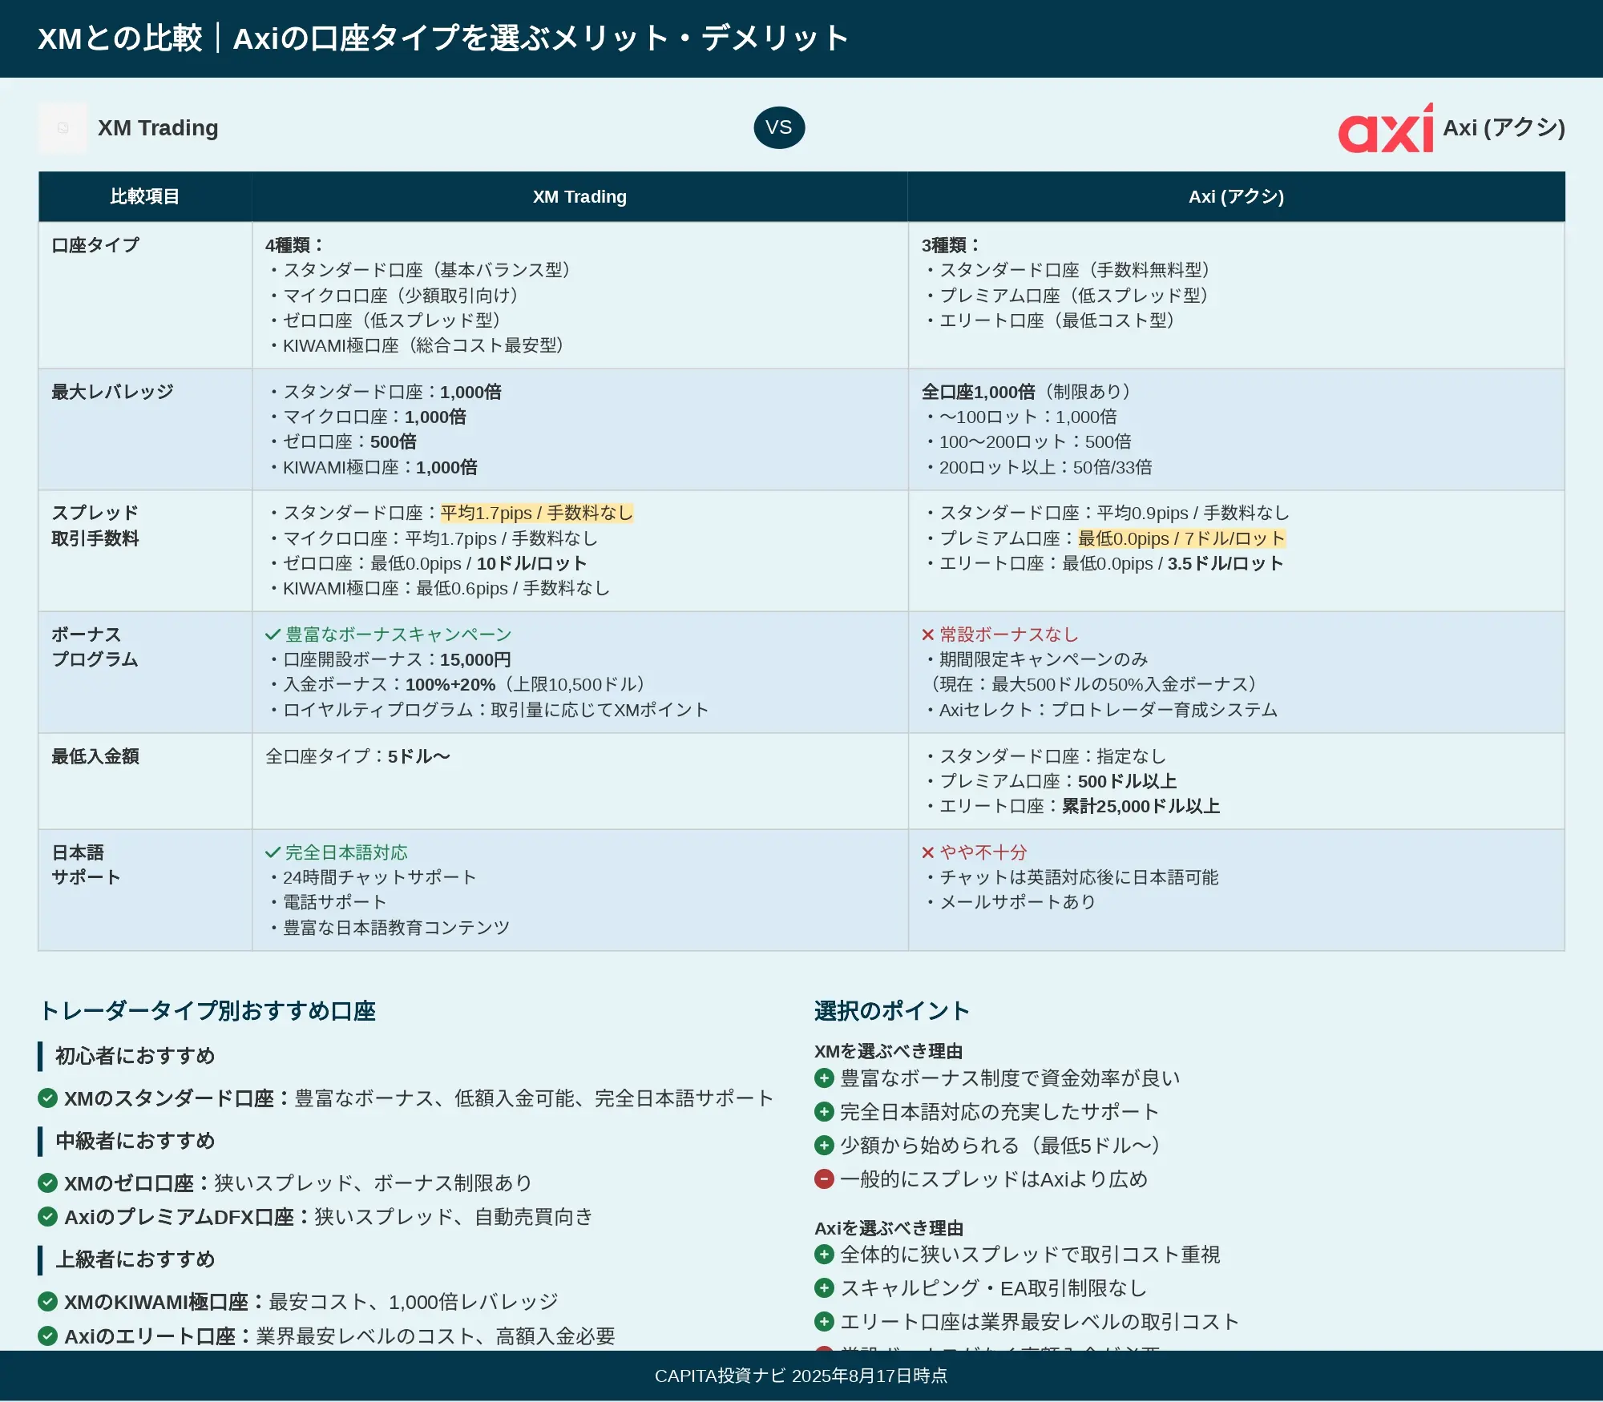Click check icon beside XMのスタンダード口座
1603x1402 pixels.
click(48, 1098)
